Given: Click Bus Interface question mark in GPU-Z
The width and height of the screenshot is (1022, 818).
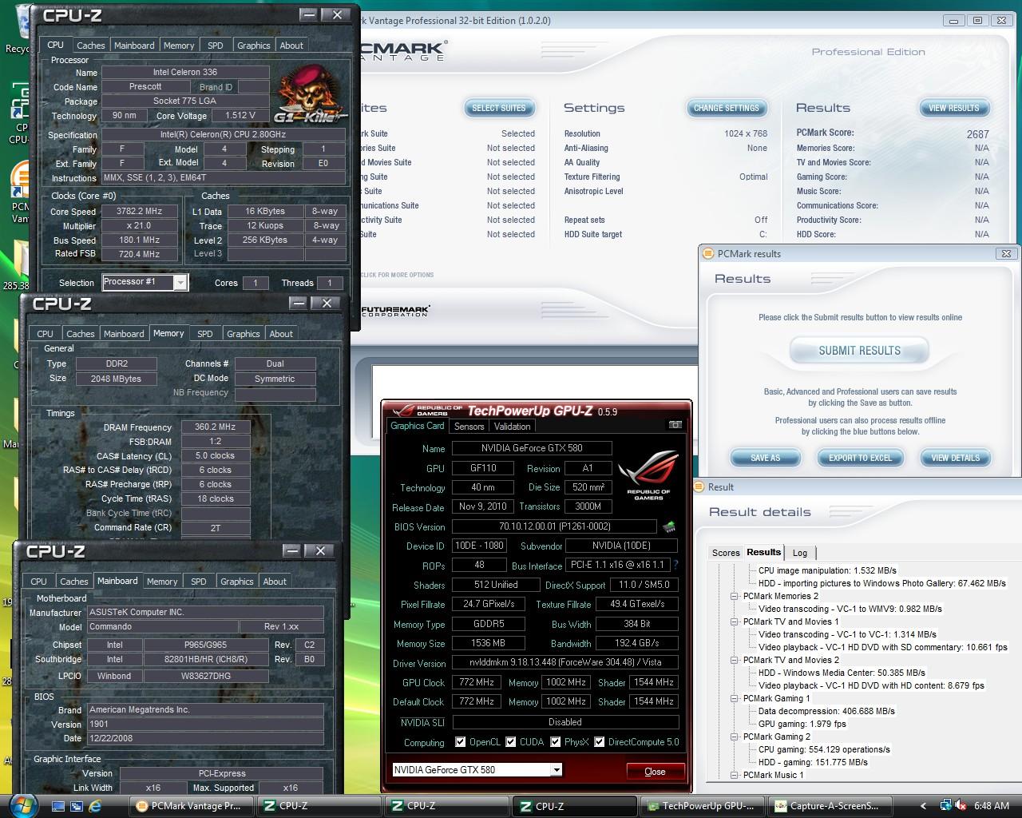Looking at the screenshot, I should (x=675, y=565).
